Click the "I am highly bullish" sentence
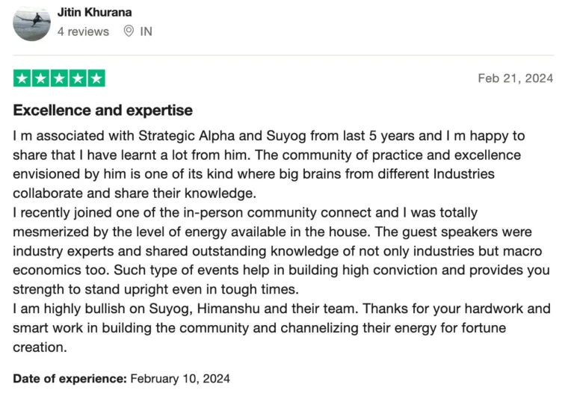This screenshot has height=396, width=574. [184, 309]
